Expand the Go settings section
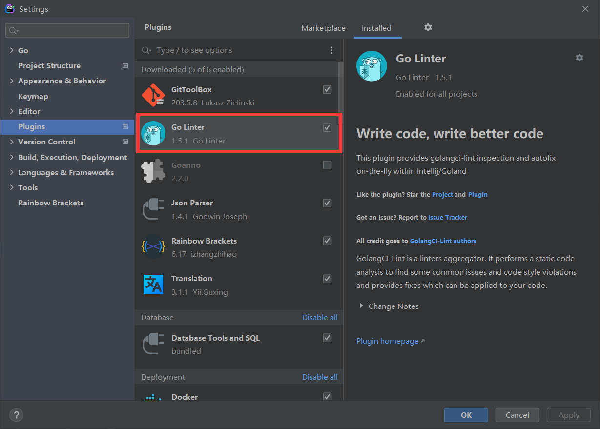Screen dimensions: 600x429 pos(12,50)
